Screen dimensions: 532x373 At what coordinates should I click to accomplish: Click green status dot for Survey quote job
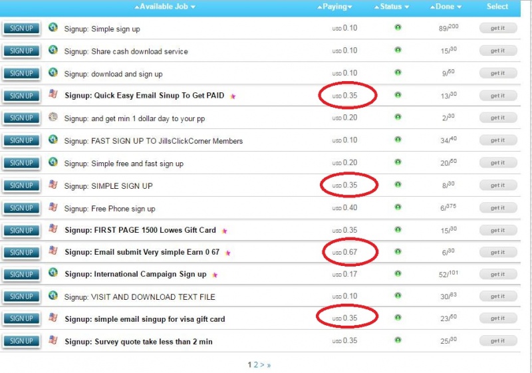398,340
